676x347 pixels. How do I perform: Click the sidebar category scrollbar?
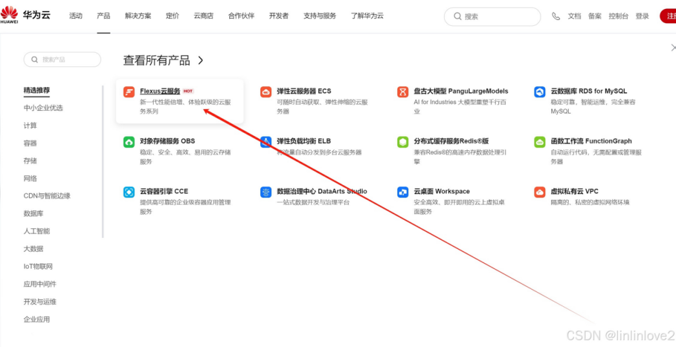click(103, 161)
